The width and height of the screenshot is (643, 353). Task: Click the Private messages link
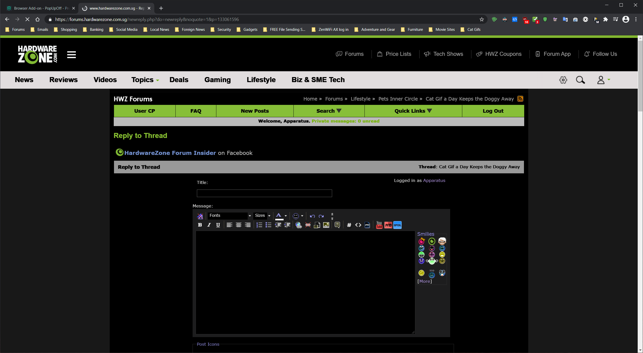[345, 121]
